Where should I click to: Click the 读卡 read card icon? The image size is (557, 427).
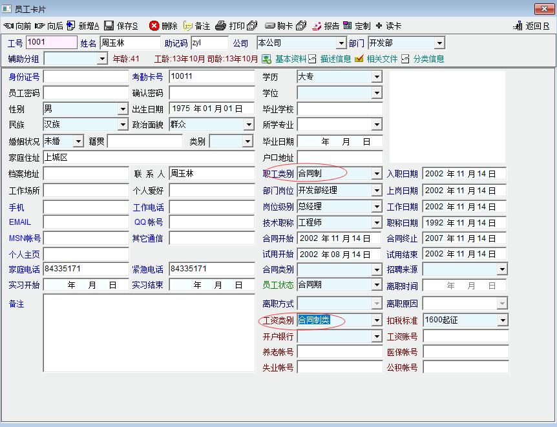point(379,26)
